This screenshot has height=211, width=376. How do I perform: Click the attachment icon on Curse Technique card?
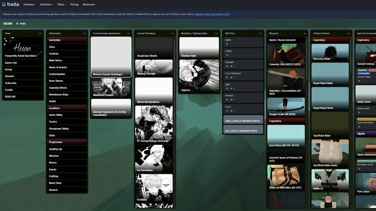[231, 77]
